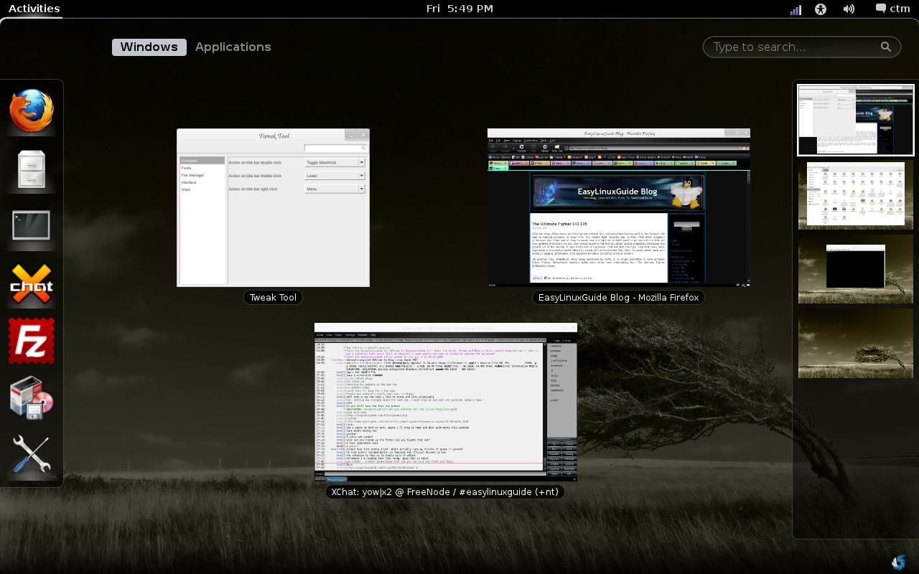This screenshot has height=574, width=919.
Task: Open the file manager cabinet icon in dash
Action: click(32, 169)
